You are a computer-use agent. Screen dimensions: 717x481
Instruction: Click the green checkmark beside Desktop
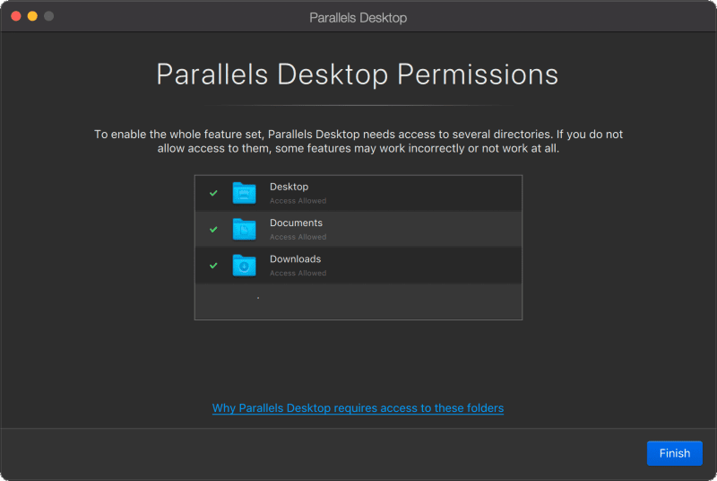(x=213, y=193)
